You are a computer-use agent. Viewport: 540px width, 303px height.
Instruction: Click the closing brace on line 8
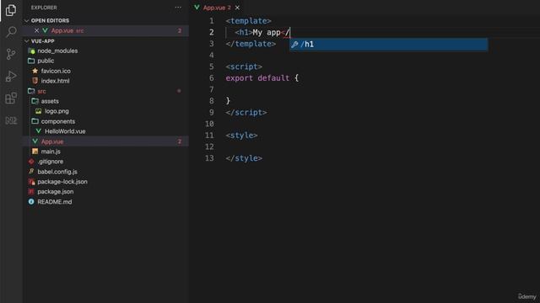(x=228, y=101)
